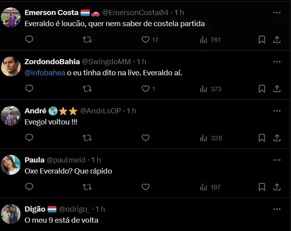This screenshot has height=231, width=291.
Task: Bookmark Emerson Costa's tweet
Action: [262, 40]
